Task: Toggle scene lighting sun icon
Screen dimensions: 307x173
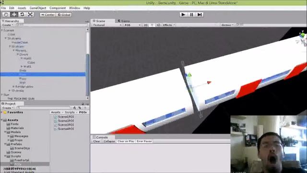Action: [152, 25]
